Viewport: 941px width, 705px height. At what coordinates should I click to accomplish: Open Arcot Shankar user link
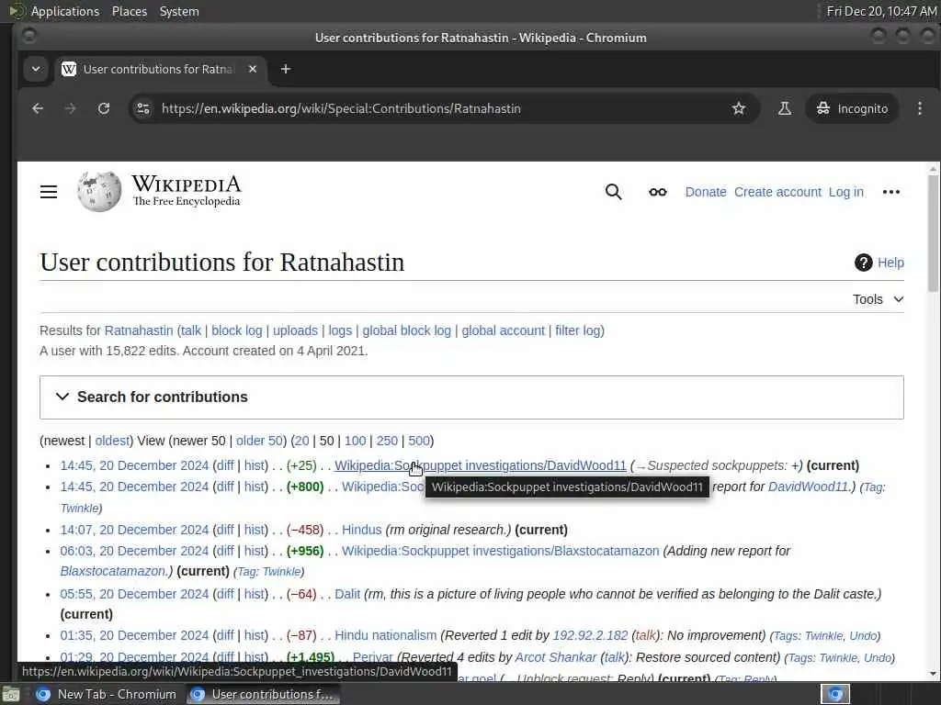556,657
